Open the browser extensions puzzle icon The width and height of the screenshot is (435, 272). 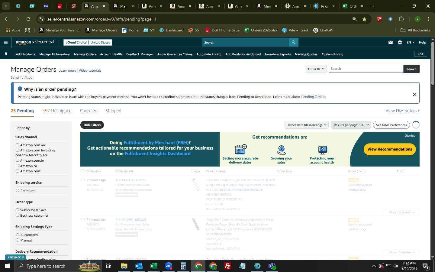401,19
